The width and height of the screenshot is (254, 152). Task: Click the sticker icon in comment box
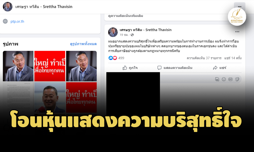pyautogui.click(x=237, y=79)
